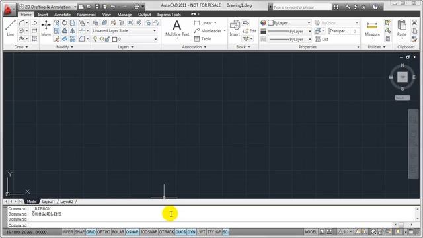Image resolution: width=423 pixels, height=238 pixels.
Task: Expand the Layers panel
Action: point(126,47)
